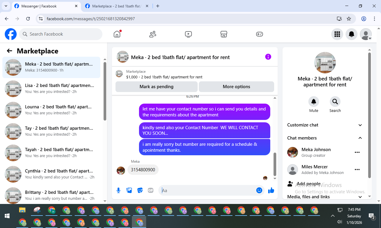This screenshot has width=381, height=228.
Task: Open the Marketplace storefront icon
Action: (x=224, y=34)
